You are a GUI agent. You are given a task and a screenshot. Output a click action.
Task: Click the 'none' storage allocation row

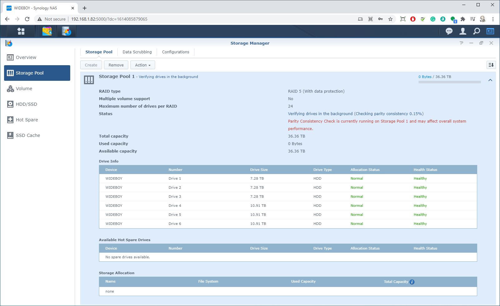click(288, 291)
